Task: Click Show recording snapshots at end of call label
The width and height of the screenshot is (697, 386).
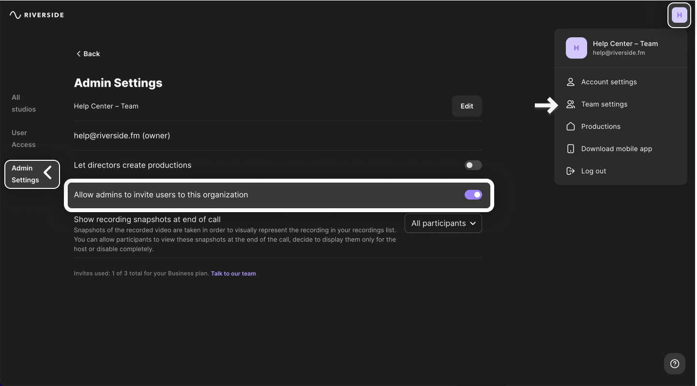Action: 147,219
